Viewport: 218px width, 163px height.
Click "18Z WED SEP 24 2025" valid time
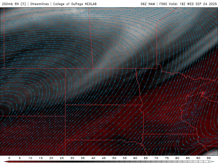tap(198, 4)
